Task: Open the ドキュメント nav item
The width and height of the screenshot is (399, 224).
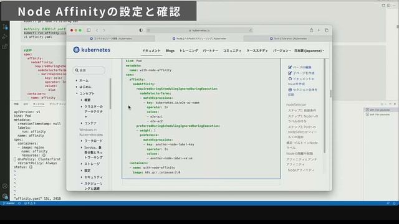Action: tap(151, 50)
